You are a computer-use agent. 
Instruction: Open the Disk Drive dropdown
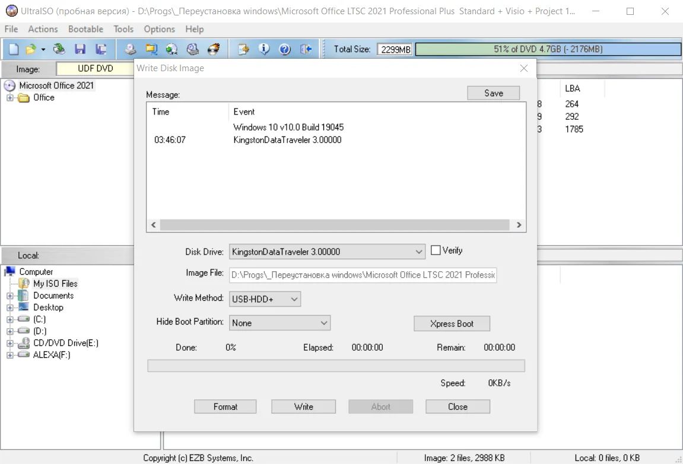[327, 252]
